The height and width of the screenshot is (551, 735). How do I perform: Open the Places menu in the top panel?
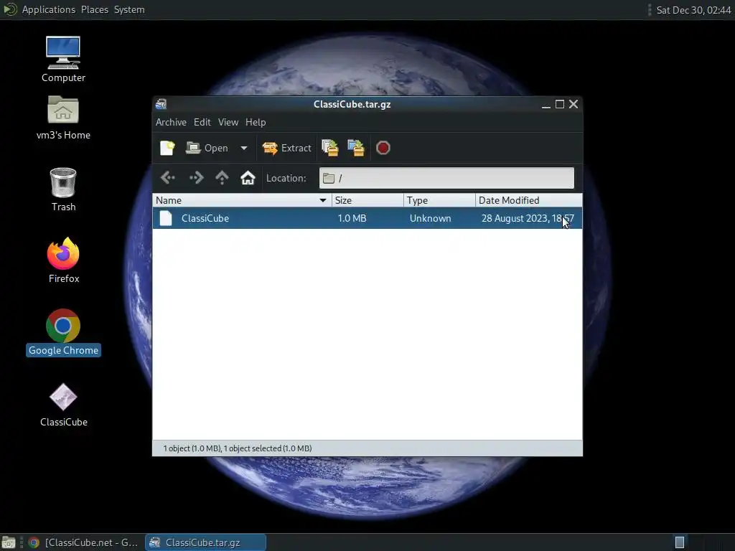pyautogui.click(x=95, y=9)
